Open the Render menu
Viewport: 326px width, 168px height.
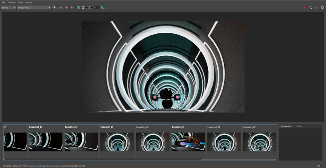[29, 3]
